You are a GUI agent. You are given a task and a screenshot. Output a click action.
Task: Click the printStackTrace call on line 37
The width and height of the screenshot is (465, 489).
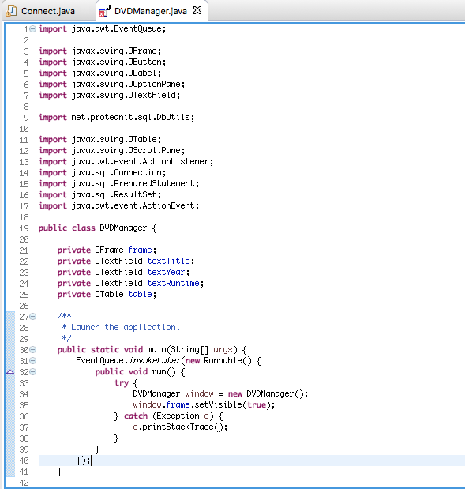(x=178, y=427)
